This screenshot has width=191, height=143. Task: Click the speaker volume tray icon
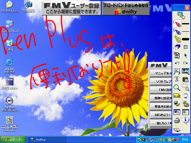pos(144,139)
